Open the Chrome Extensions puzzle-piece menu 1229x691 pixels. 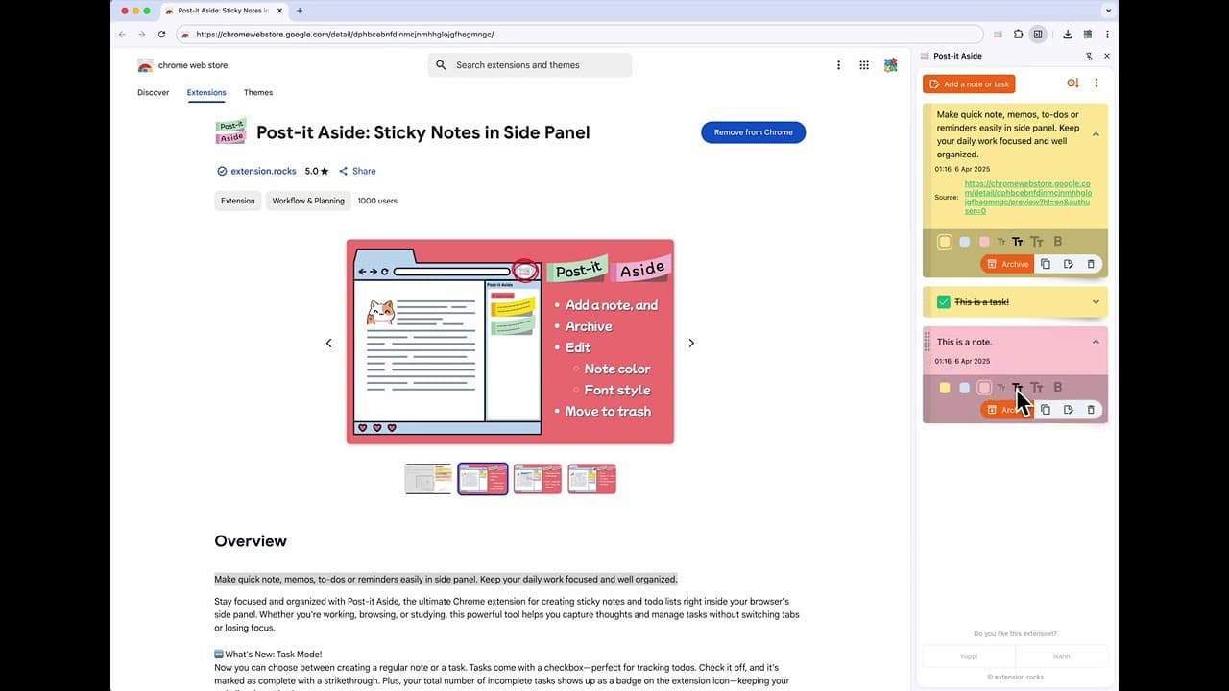tap(1018, 34)
